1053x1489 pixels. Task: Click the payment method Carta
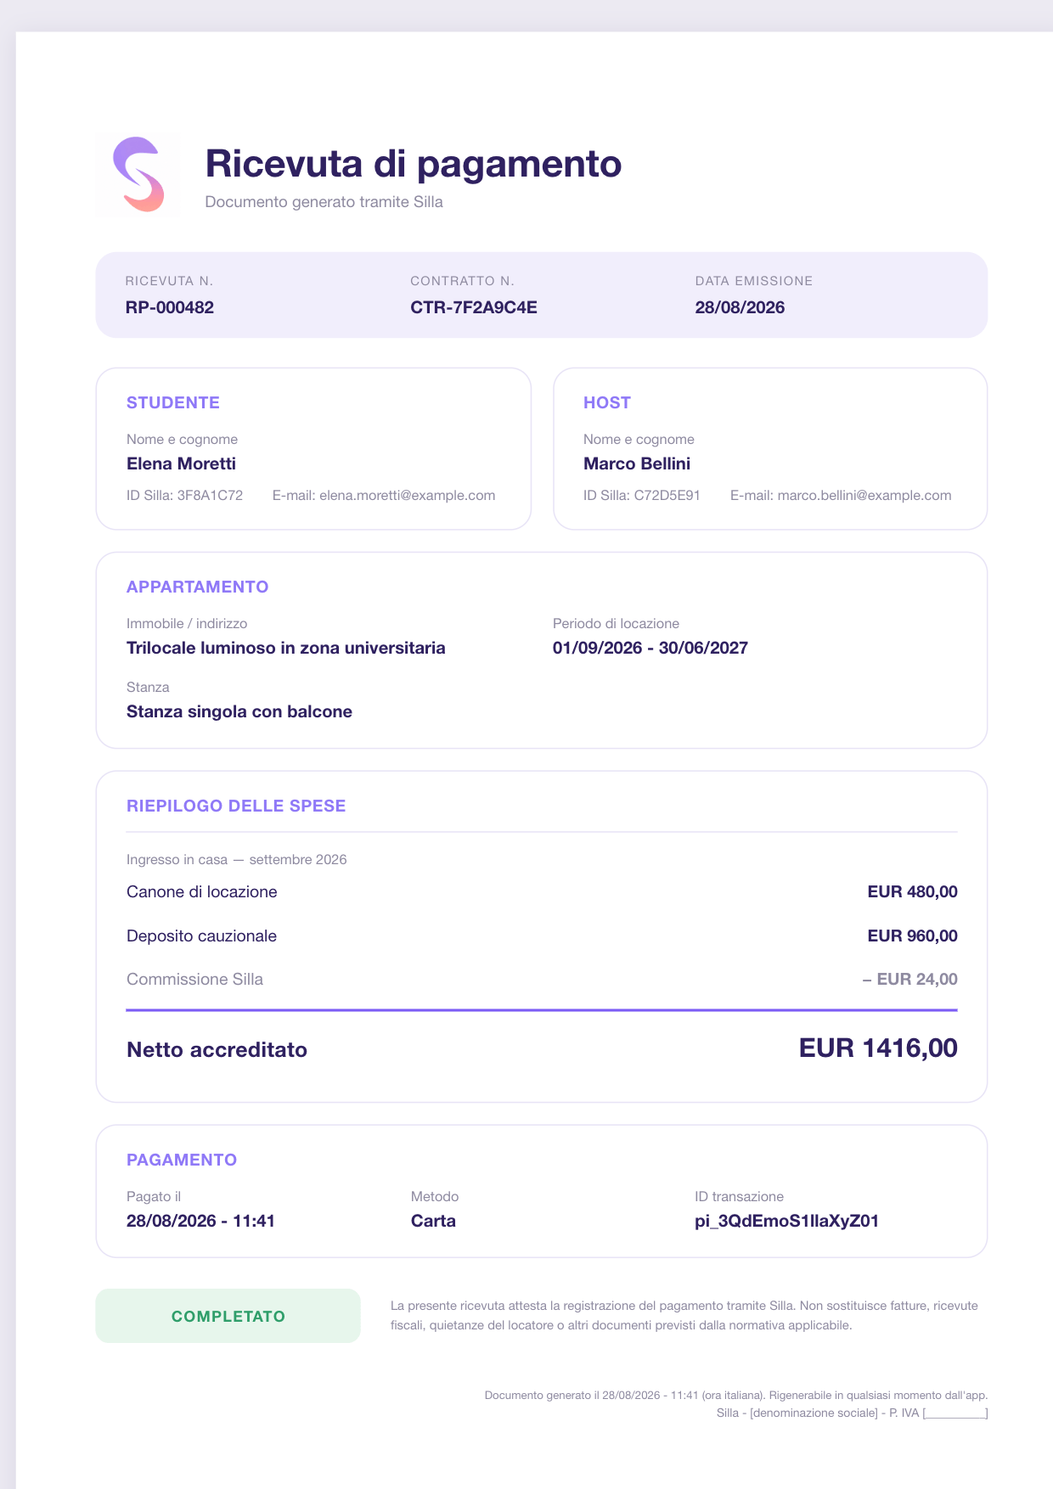433,1221
